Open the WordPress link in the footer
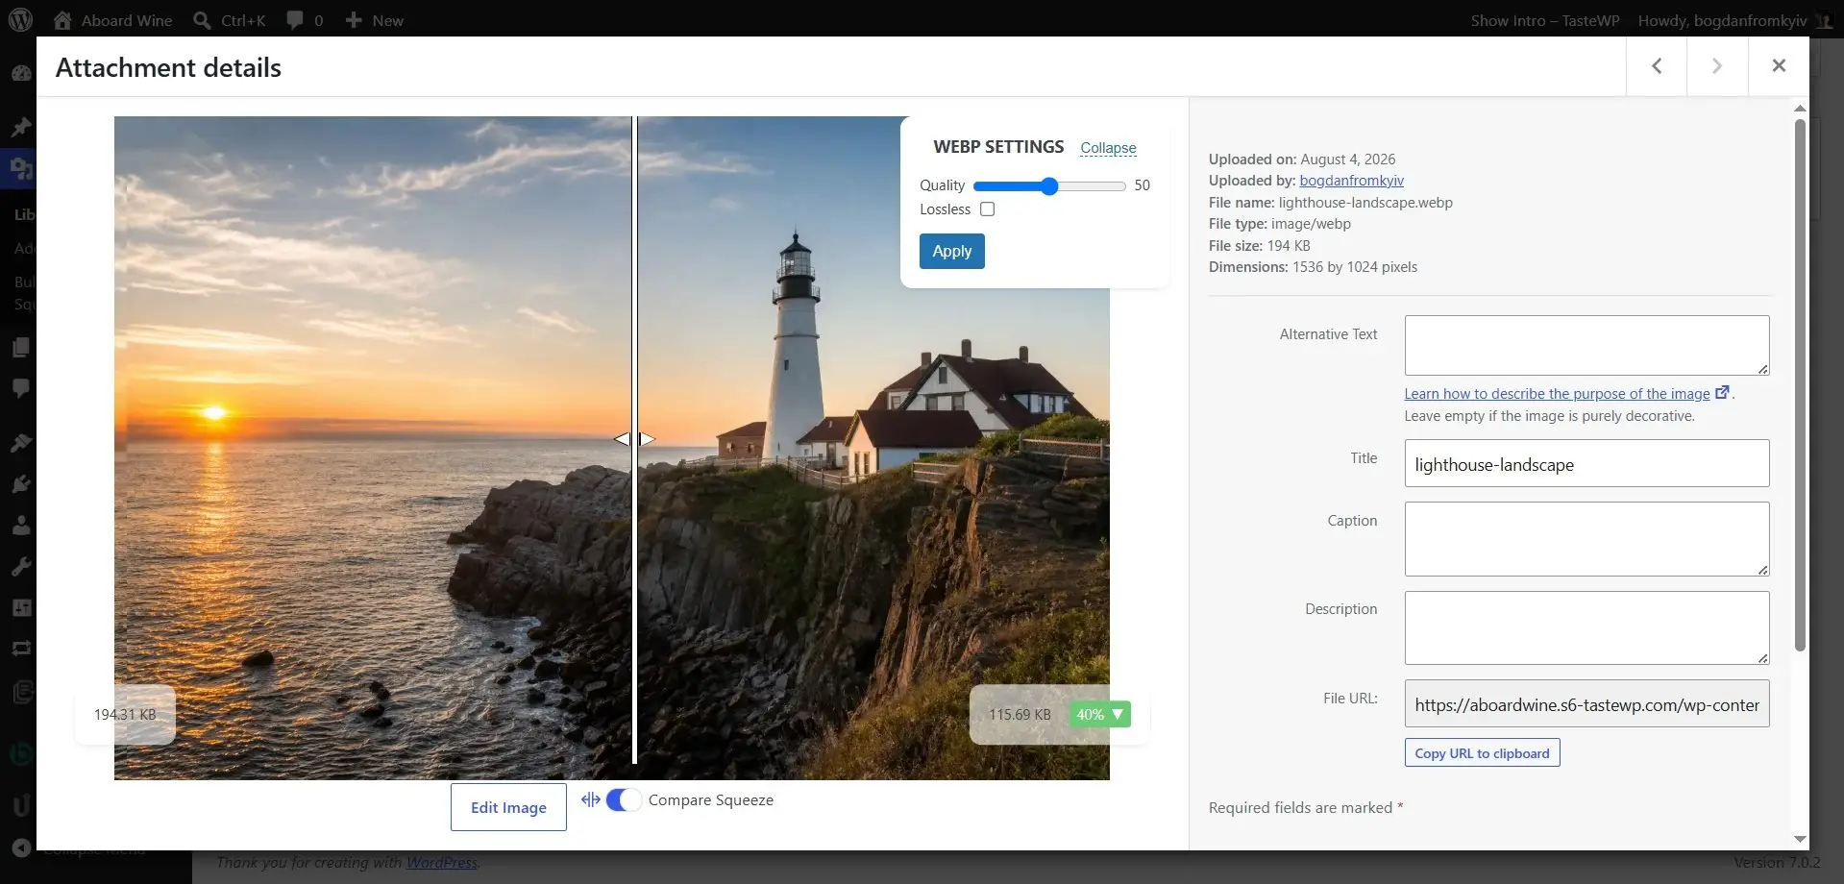 click(x=441, y=862)
